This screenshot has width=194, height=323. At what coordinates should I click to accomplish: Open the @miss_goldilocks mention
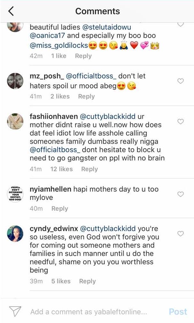pyautogui.click(x=59, y=46)
